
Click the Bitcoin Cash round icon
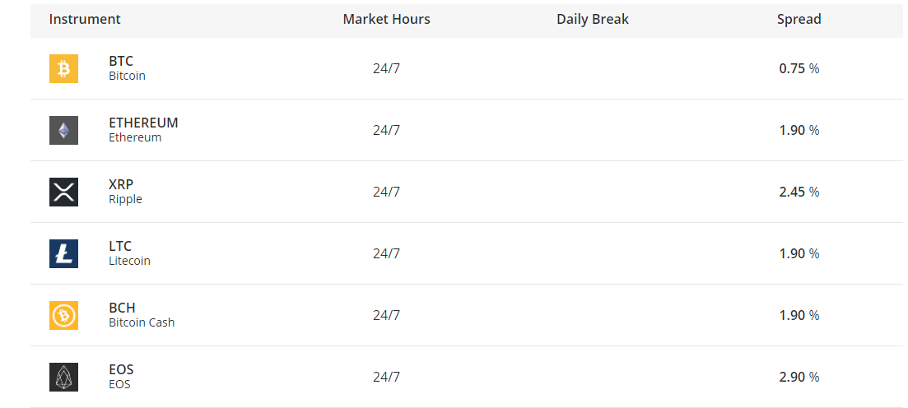point(63,315)
